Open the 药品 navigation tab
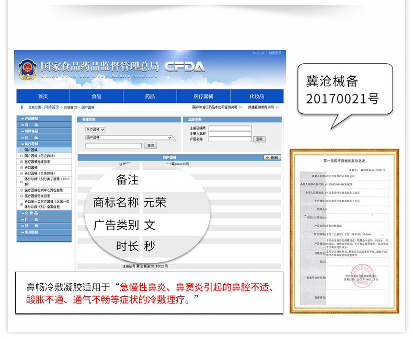This screenshot has width=413, height=338. click(150, 96)
